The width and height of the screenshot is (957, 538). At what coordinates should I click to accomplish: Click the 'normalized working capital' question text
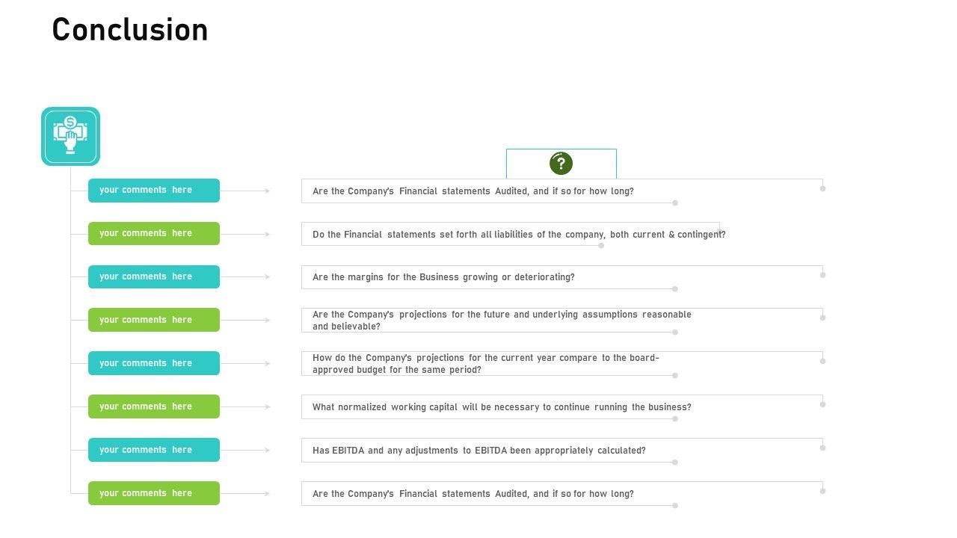coord(502,407)
